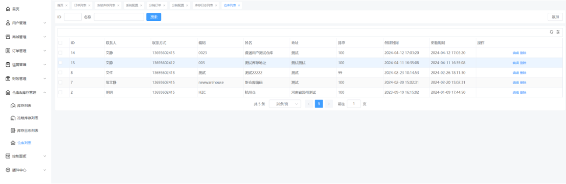Focus the 名称 search input field
566x184 pixels.
click(119, 17)
